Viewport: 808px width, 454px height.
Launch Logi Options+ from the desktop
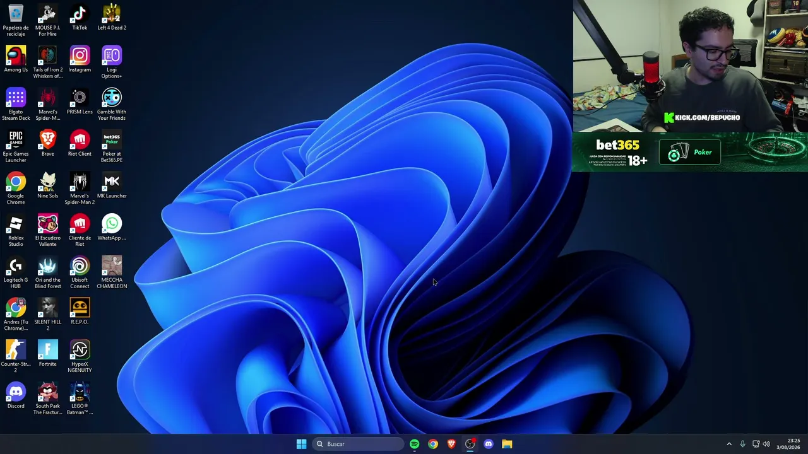(x=112, y=62)
